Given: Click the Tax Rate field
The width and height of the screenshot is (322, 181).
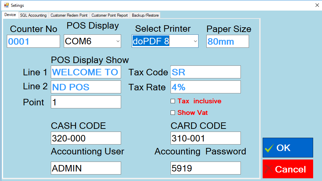Looking at the screenshot, I should [x=205, y=87].
